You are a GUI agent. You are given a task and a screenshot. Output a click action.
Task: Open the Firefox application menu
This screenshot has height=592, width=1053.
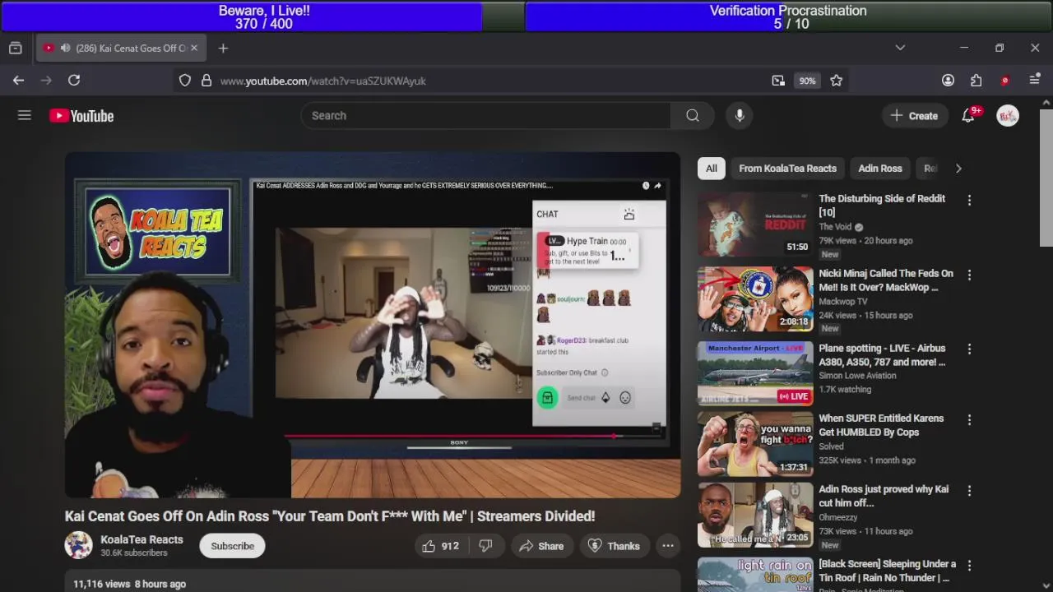pyautogui.click(x=1035, y=81)
